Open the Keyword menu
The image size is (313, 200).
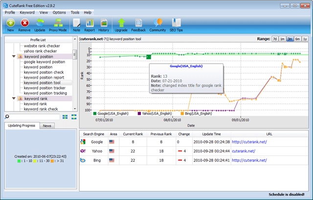pyautogui.click(x=27, y=12)
